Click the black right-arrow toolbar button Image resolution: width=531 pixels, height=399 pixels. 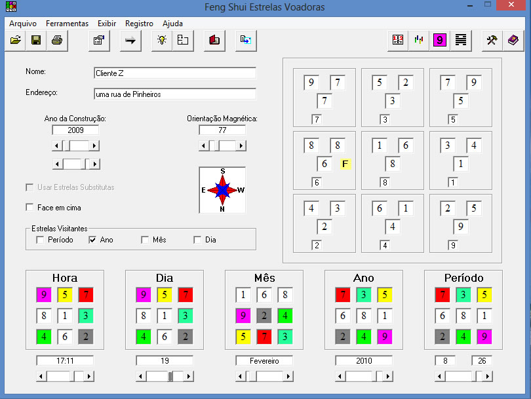130,40
